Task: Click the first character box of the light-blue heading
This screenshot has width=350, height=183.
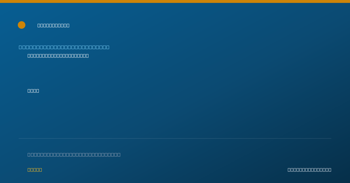Action: pos(20,47)
